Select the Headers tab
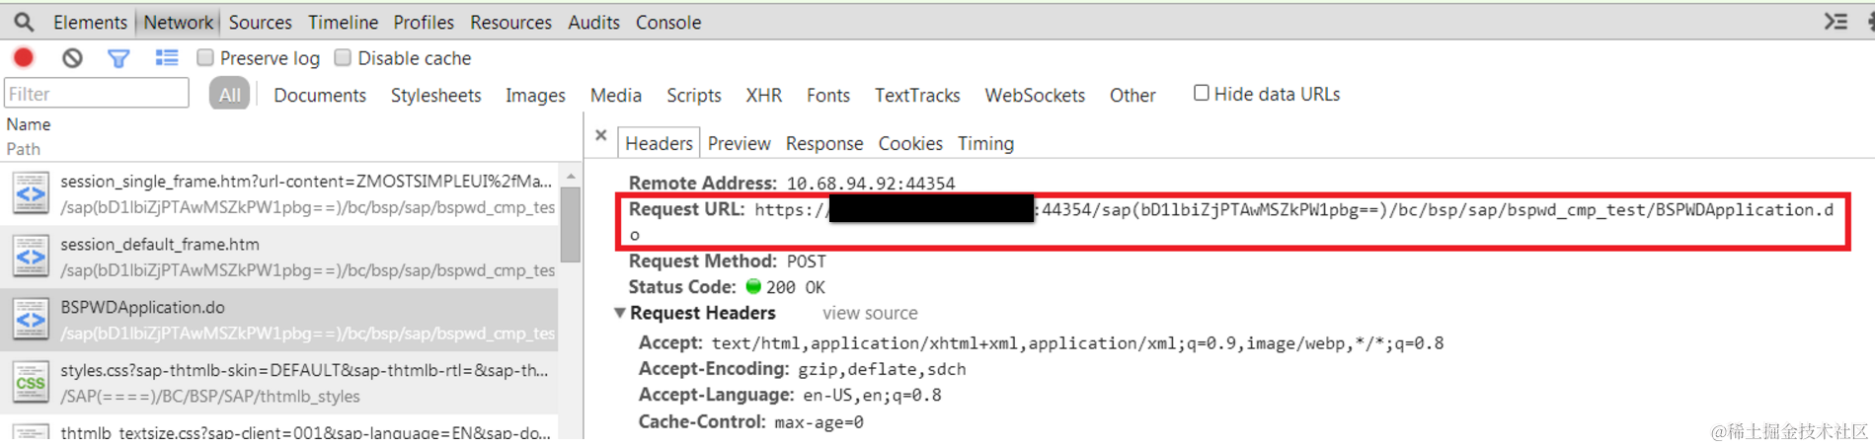 [659, 143]
